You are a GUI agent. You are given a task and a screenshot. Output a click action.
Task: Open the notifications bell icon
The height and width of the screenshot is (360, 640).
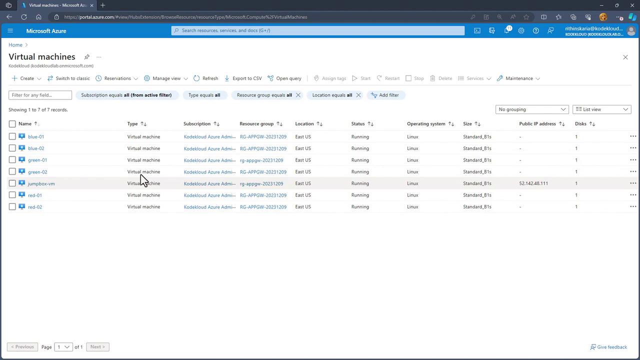pyautogui.click(x=506, y=30)
